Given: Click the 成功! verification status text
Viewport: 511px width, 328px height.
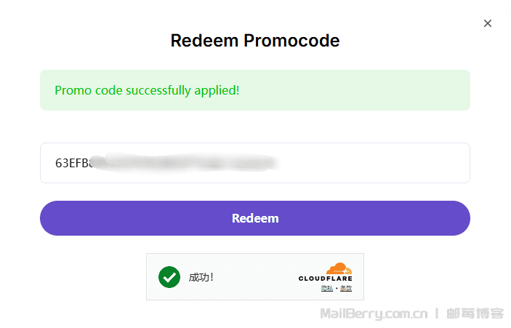Looking at the screenshot, I should (201, 277).
